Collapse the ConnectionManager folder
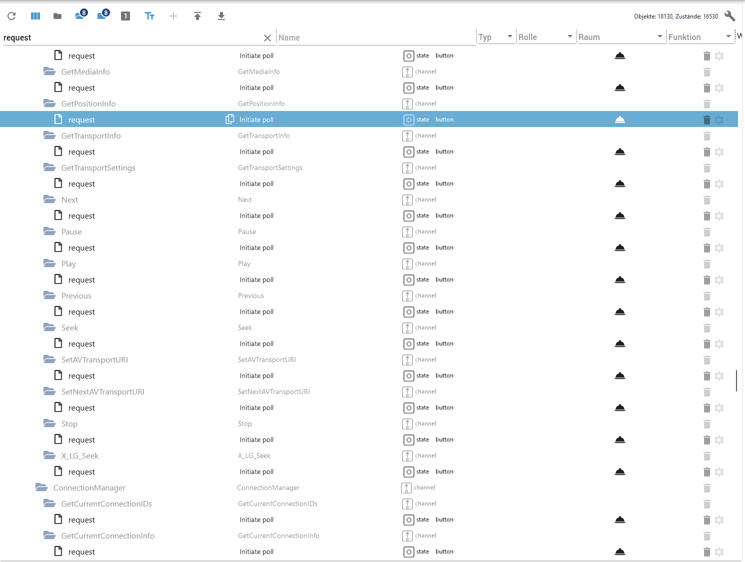745x562 pixels. (41, 487)
